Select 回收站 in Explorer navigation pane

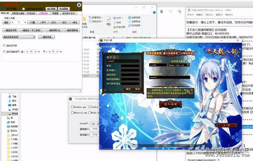coord(12,131)
